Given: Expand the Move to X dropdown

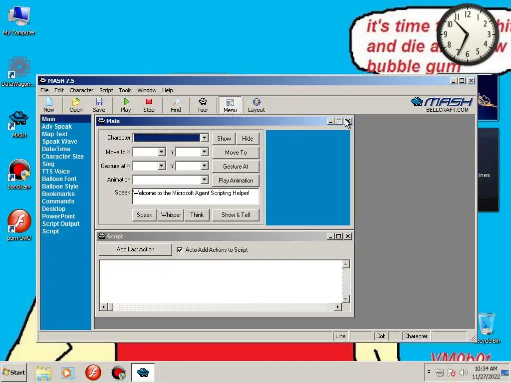Looking at the screenshot, I should (162, 152).
